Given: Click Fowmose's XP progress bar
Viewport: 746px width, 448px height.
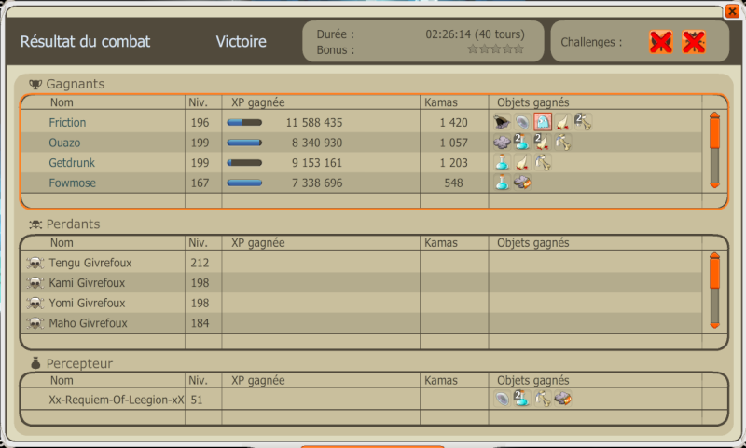Looking at the screenshot, I should (244, 183).
